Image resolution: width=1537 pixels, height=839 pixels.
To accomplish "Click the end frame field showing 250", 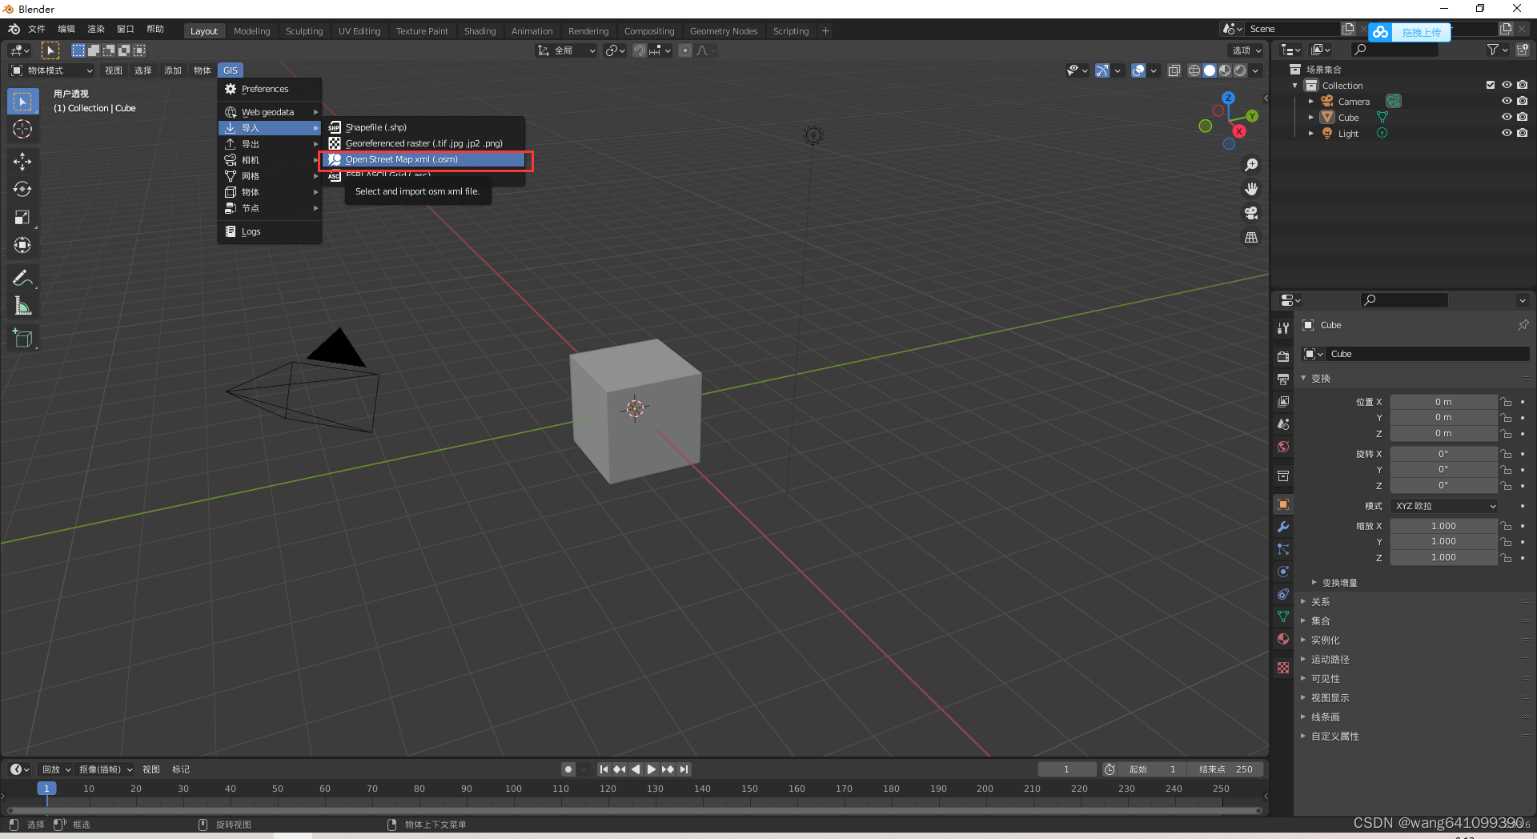I will tap(1226, 769).
